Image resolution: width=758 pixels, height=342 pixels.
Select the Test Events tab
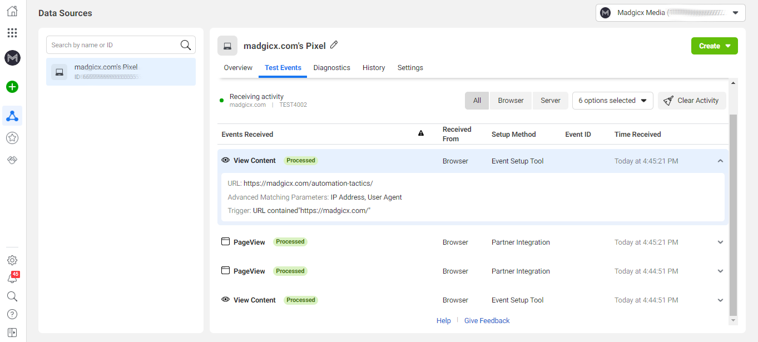click(x=283, y=68)
